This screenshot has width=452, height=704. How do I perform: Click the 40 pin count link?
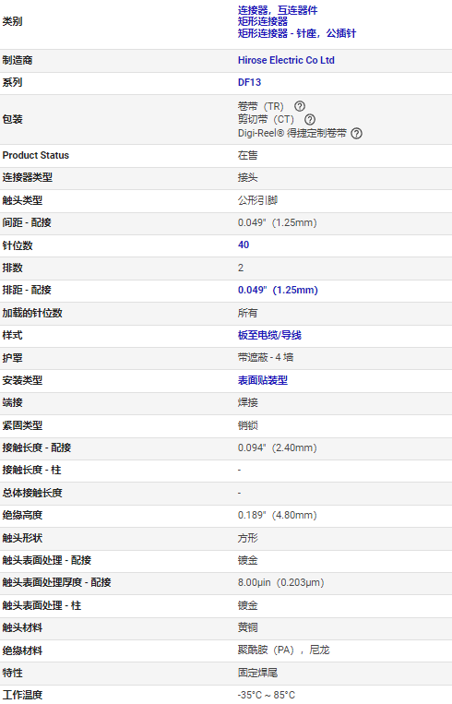click(244, 245)
